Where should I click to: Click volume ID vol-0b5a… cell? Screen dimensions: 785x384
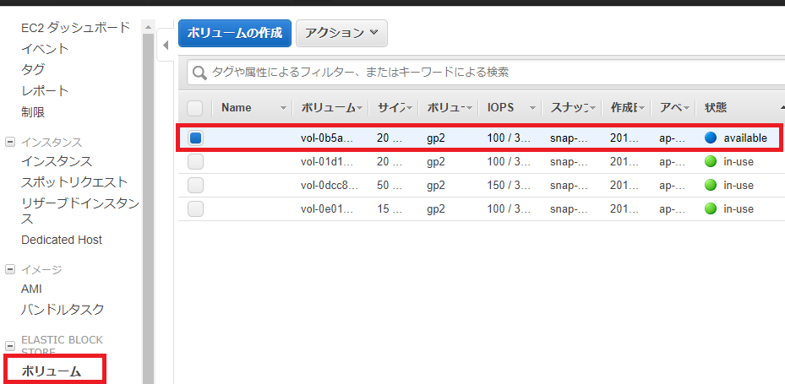click(327, 138)
